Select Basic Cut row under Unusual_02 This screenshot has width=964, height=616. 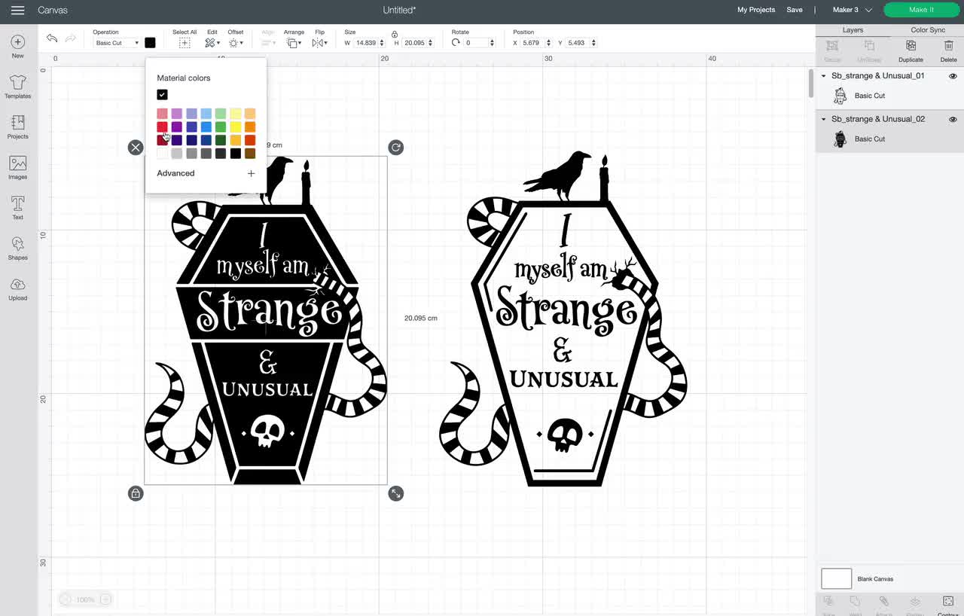click(x=889, y=139)
